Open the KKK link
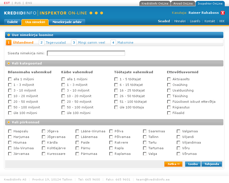The image size is (229, 183). click(222, 21)
